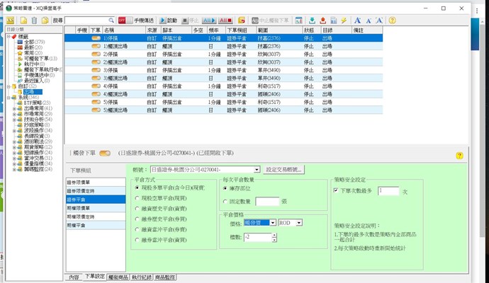489x283 pixels.
Task: Click the red OFF toolbar icon
Action: point(122,21)
